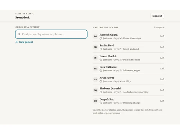This screenshot has height=135, width=180.
Task: Mark Imran Sheikh as Left
Action: click(x=162, y=58)
